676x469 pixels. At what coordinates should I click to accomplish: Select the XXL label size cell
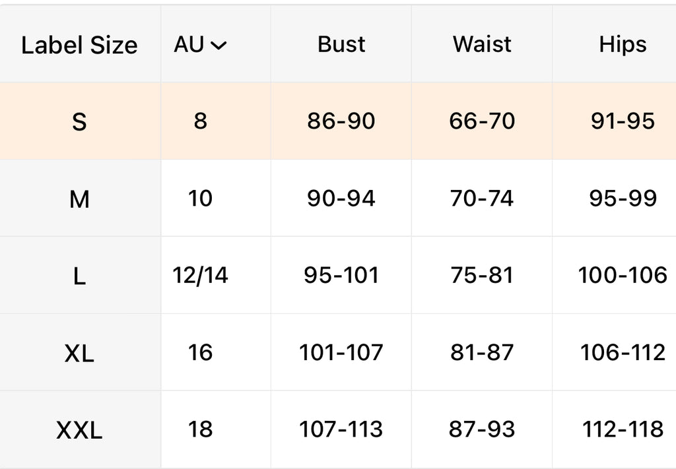pyautogui.click(x=79, y=431)
